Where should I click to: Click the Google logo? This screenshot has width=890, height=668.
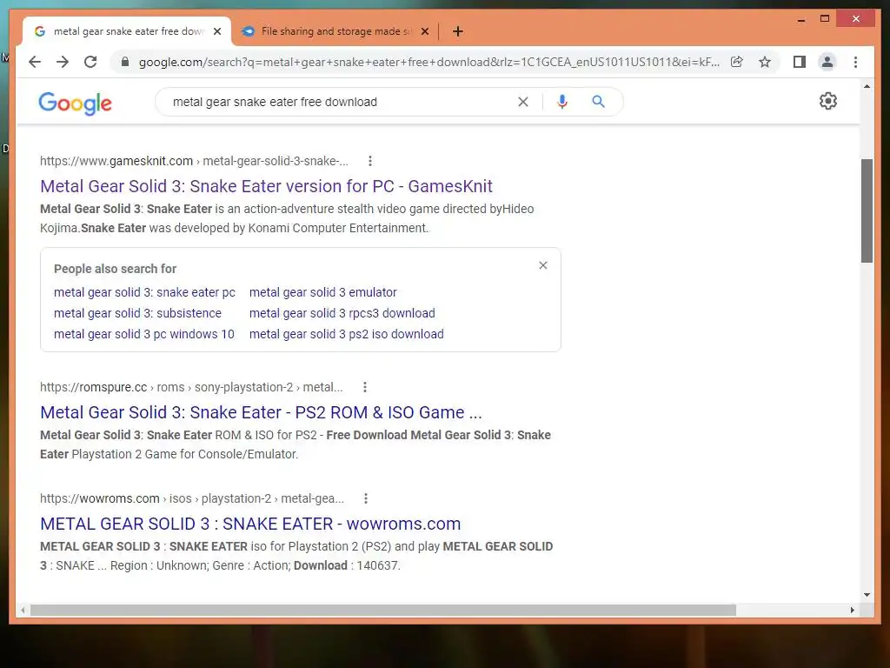pyautogui.click(x=75, y=103)
